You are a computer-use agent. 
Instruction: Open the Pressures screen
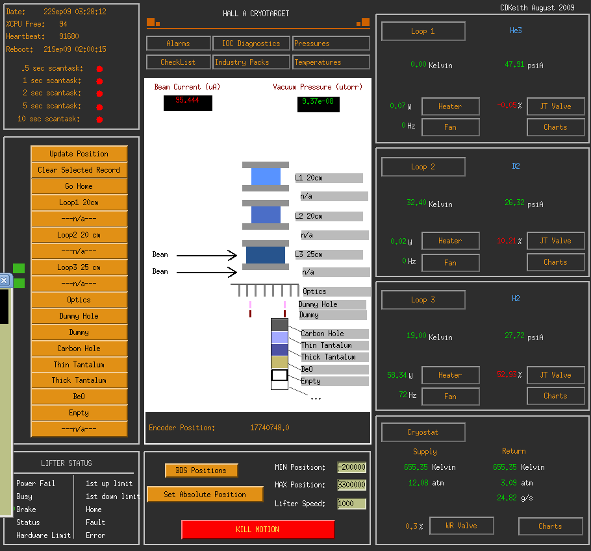pyautogui.click(x=331, y=43)
